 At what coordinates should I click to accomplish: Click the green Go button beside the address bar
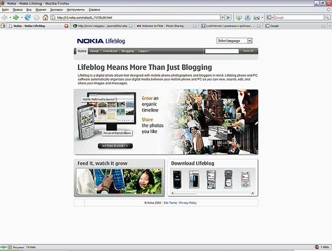[x=228, y=18]
